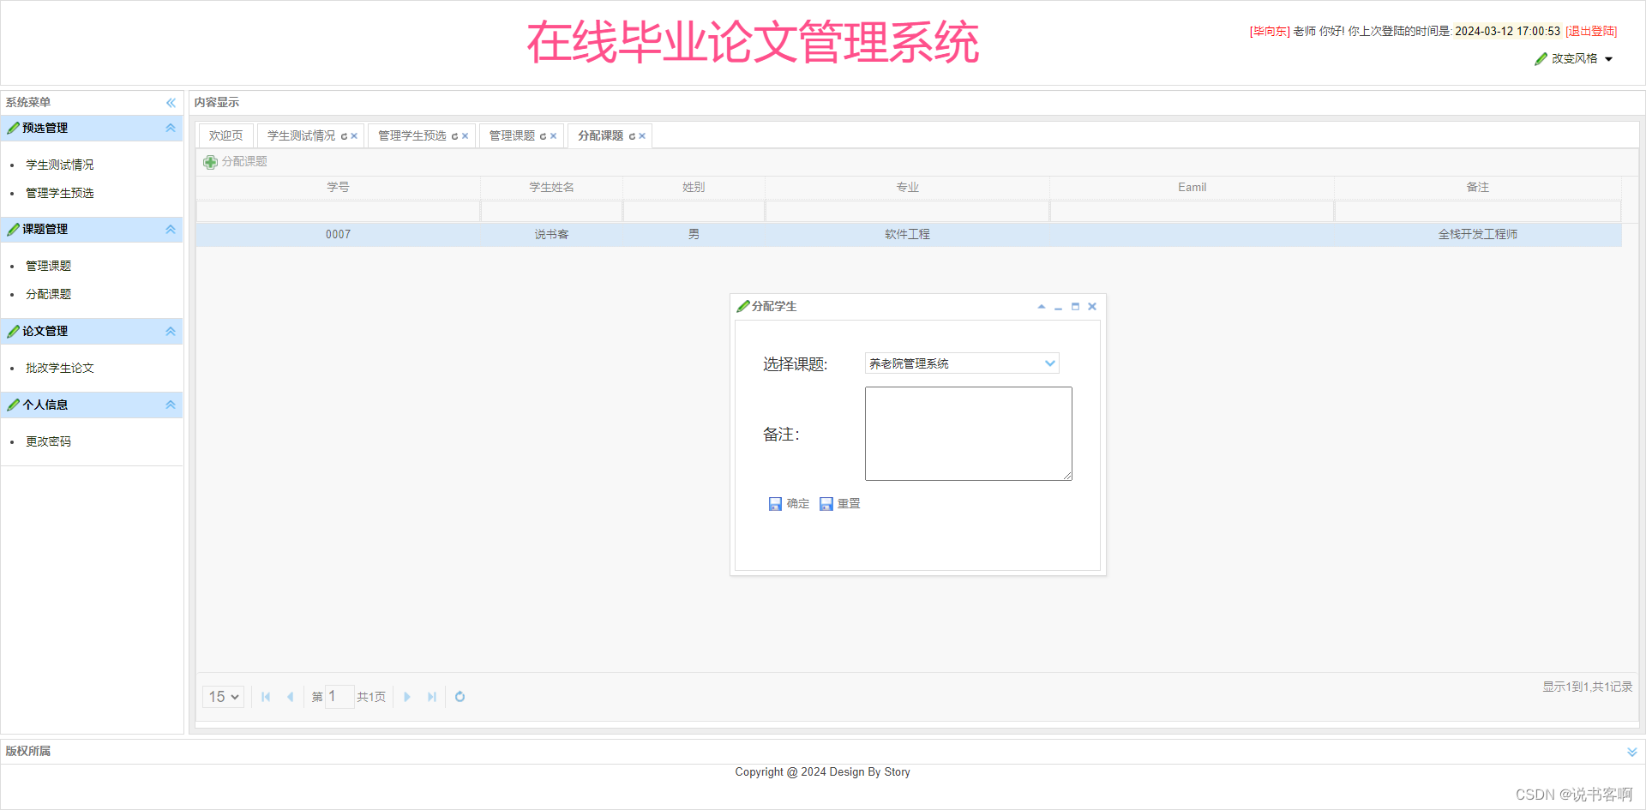Open 批改学生论文 menu entry
Screen dimensions: 1646x810
pos(60,368)
